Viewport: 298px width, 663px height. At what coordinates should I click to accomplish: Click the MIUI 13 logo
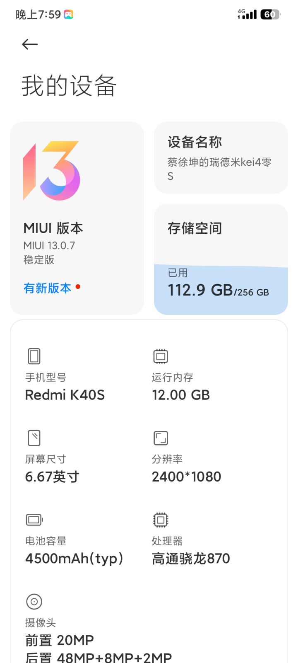(x=52, y=171)
